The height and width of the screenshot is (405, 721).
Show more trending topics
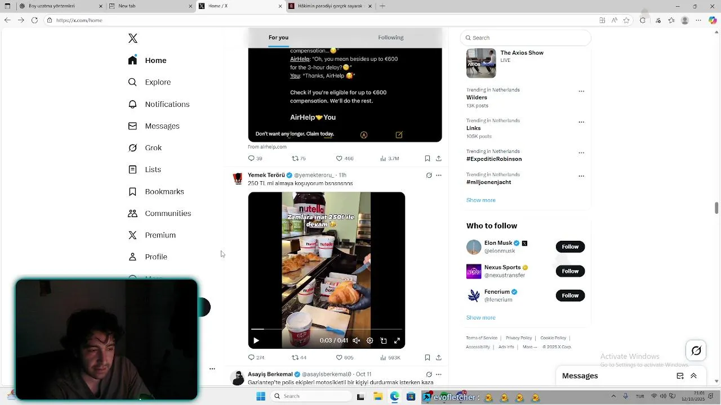pos(480,200)
